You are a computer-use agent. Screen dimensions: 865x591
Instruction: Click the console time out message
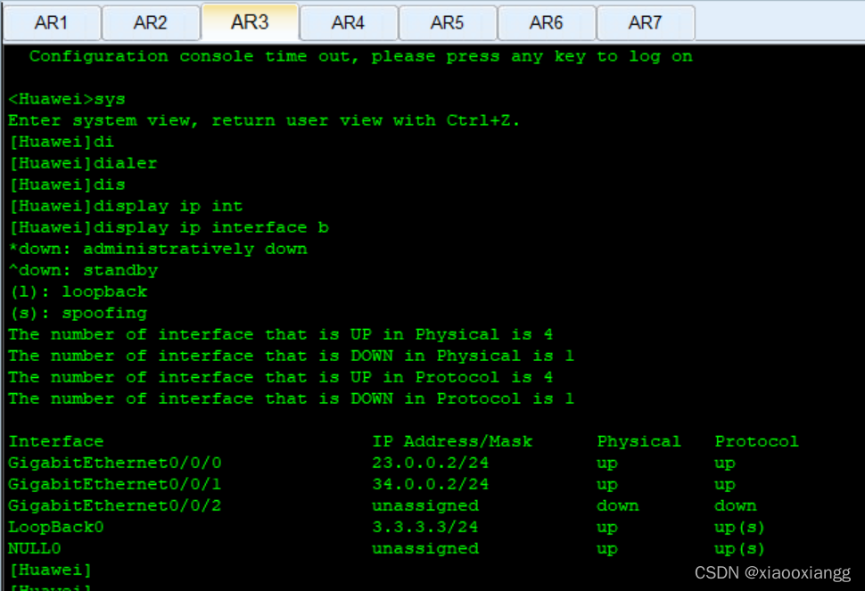360,56
